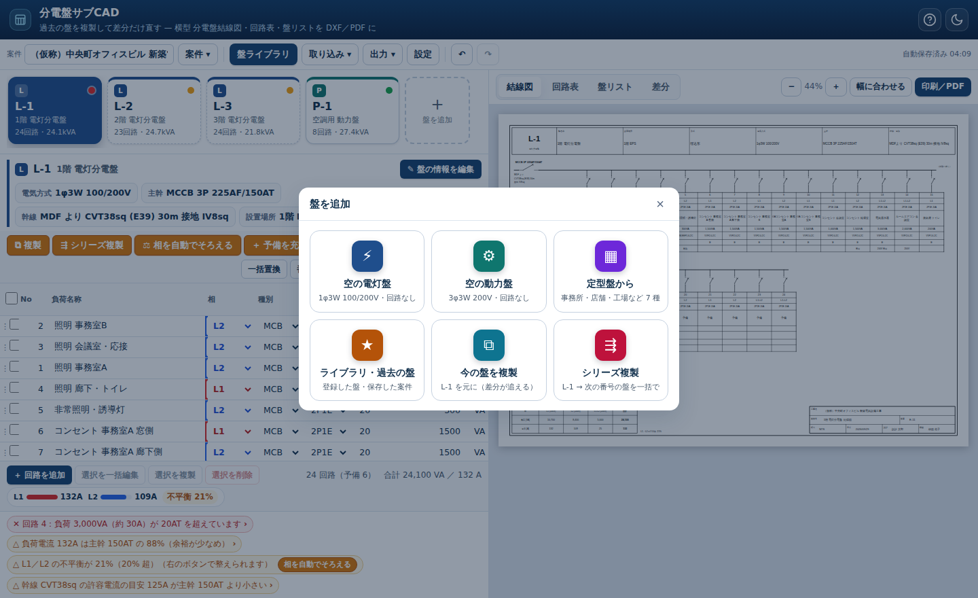Tick the checkbox for 照明 事務室B row
The height and width of the screenshot is (598, 978).
(x=14, y=325)
